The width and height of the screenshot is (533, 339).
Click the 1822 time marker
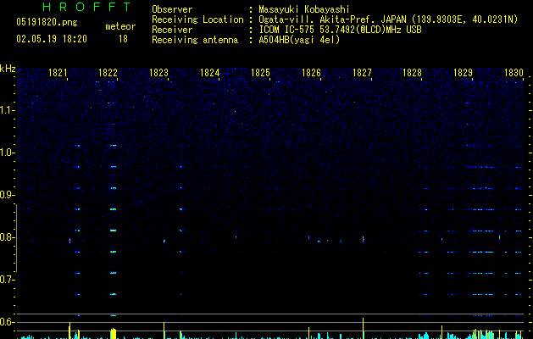[108, 73]
